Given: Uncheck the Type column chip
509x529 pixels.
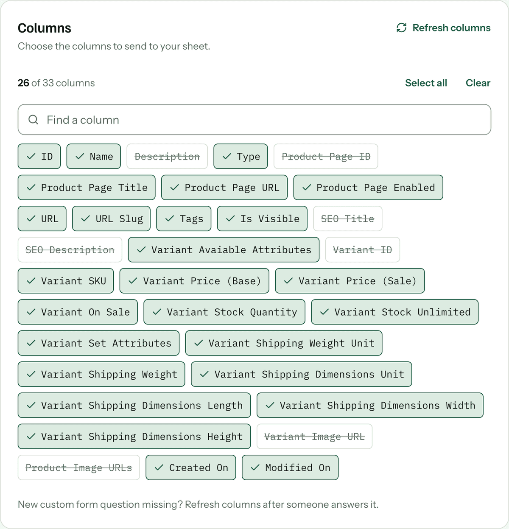Looking at the screenshot, I should coord(241,157).
